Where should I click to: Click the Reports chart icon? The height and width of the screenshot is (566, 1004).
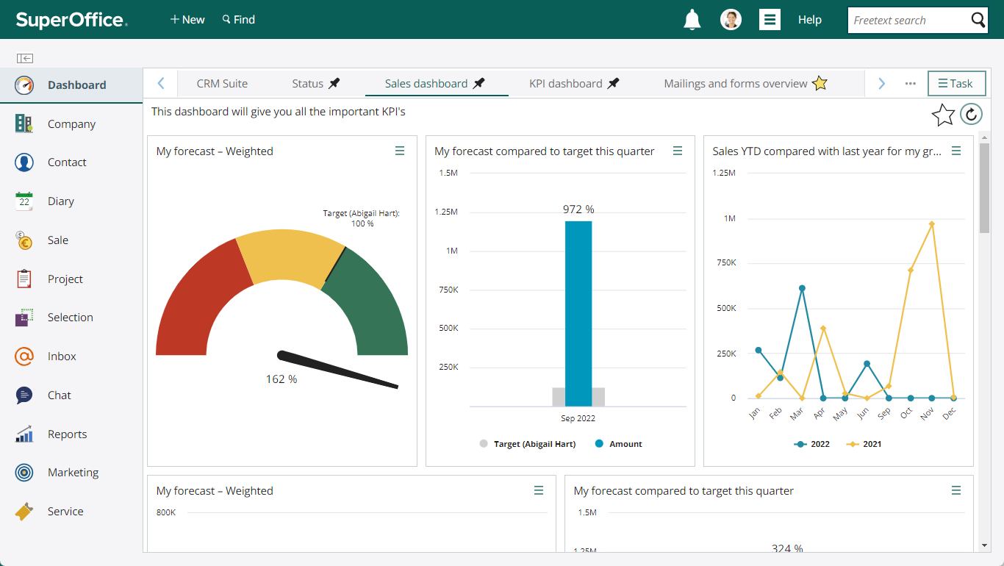(24, 434)
